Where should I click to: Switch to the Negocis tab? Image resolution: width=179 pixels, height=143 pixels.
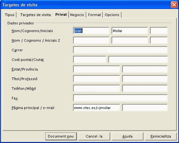coord(77,15)
